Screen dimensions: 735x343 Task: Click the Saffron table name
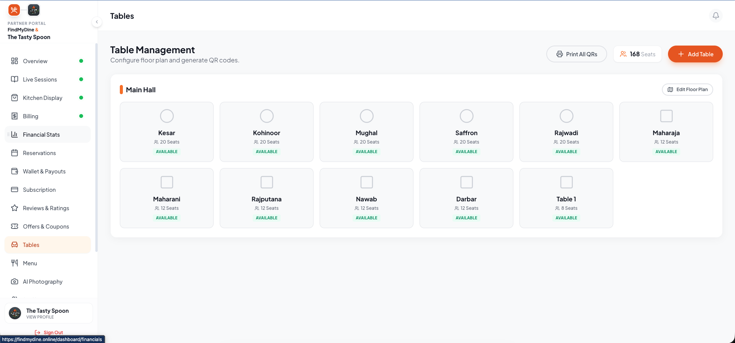click(x=466, y=133)
